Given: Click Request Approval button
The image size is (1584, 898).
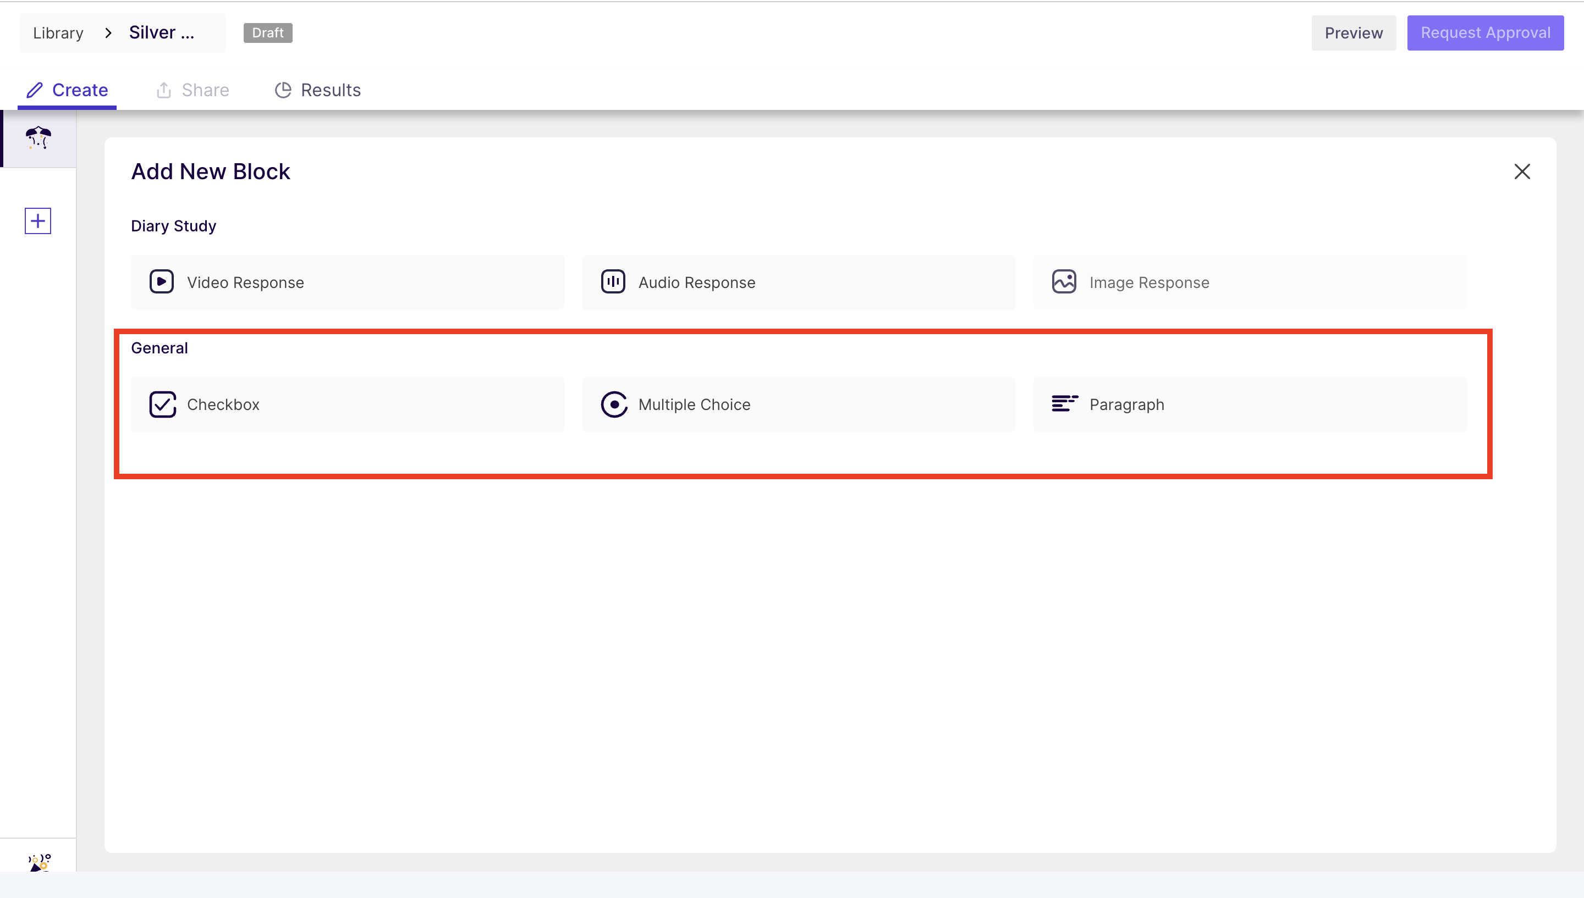Looking at the screenshot, I should [1485, 32].
